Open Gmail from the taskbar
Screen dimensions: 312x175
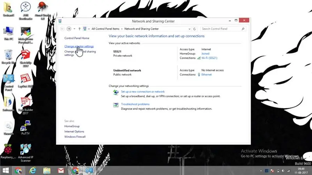[x=61, y=171]
